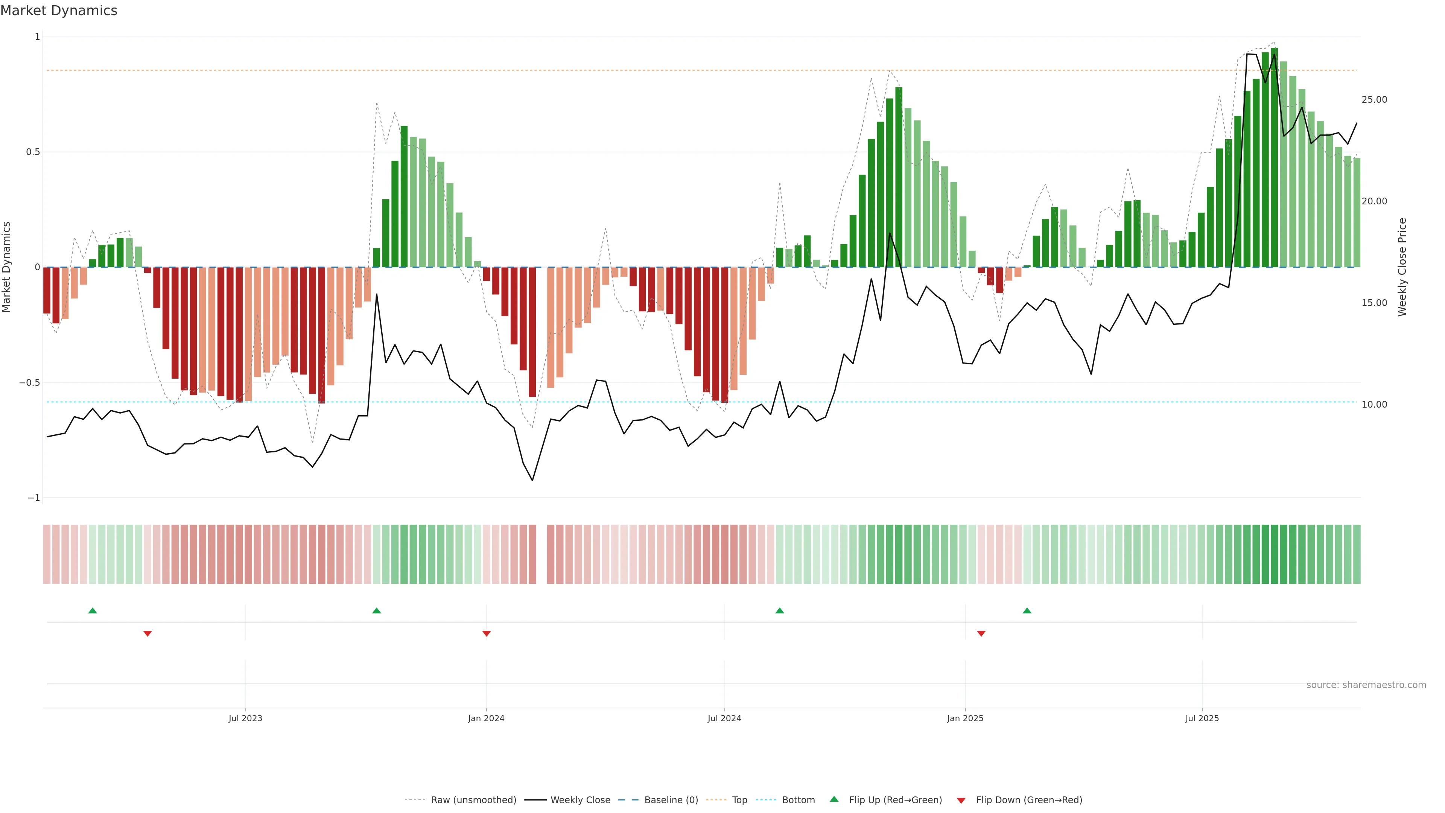Click the Market Dynamics chart title
Image resolution: width=1445 pixels, height=813 pixels.
click(59, 11)
